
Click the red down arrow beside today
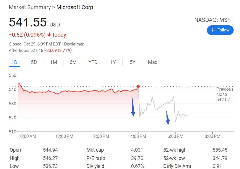[49, 35]
